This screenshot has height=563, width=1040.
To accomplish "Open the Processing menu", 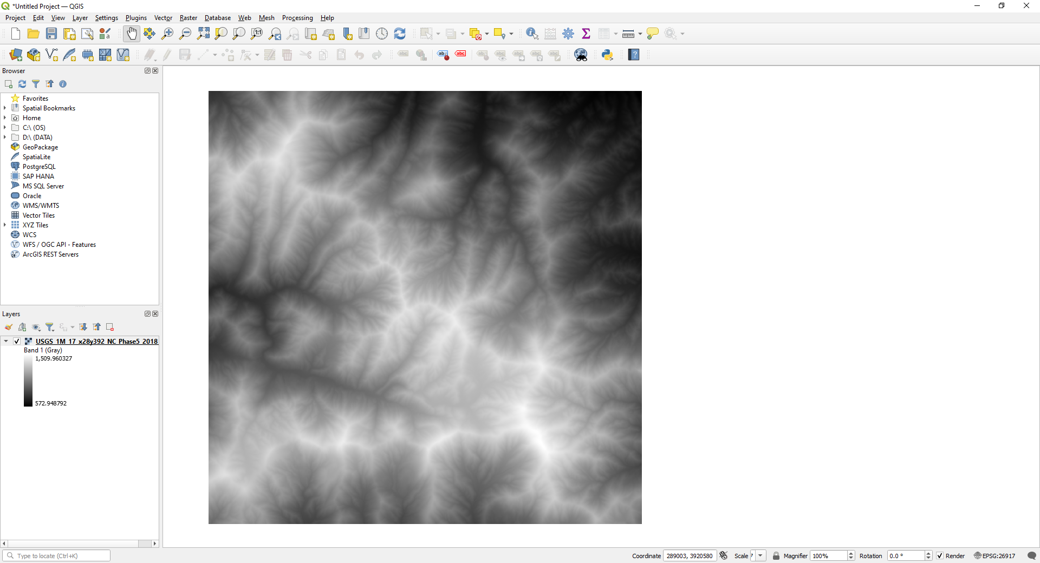I will 297,18.
